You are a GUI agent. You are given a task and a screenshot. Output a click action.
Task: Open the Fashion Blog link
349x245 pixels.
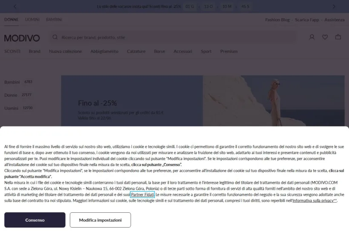point(277,20)
